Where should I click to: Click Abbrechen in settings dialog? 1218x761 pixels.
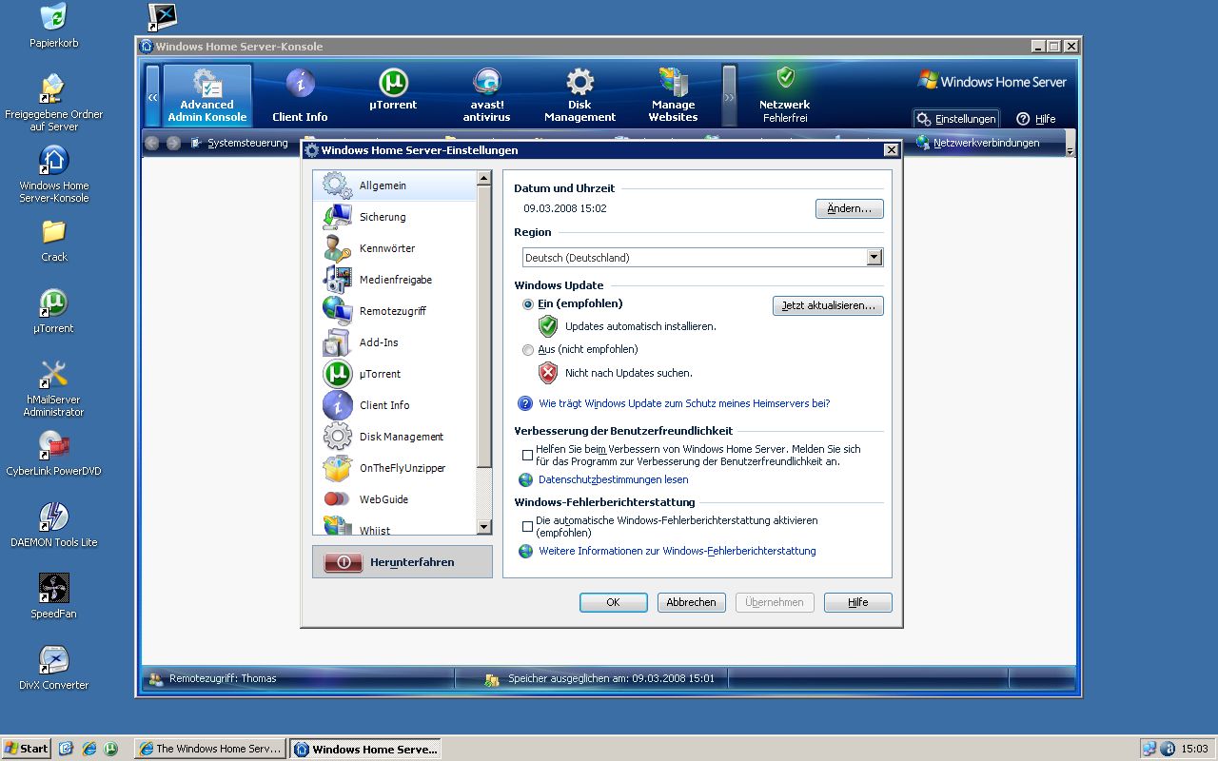coord(691,602)
